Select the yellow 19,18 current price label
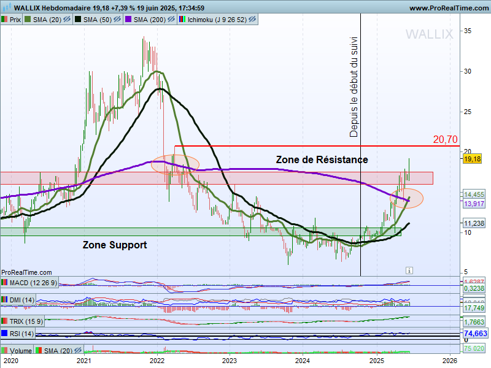This screenshot has width=491, height=368. 472,159
